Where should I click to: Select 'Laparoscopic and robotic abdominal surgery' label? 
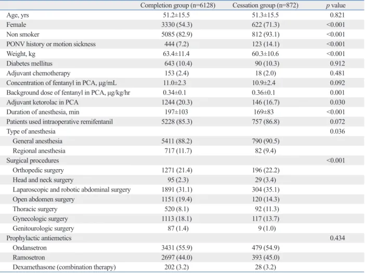[x=72, y=190]
